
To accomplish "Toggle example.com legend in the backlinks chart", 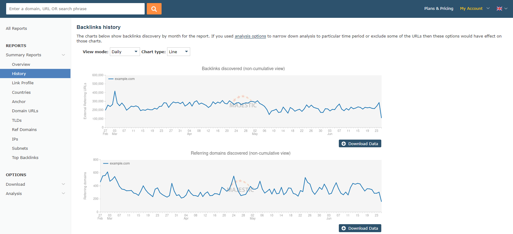I will 122,79.
